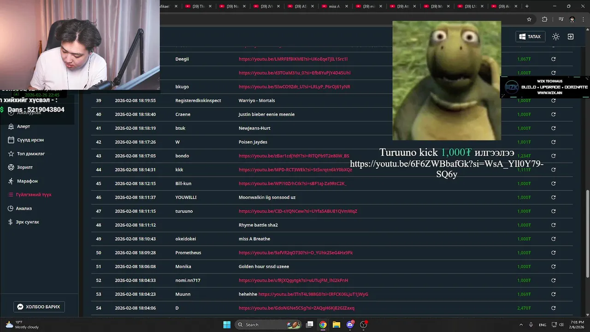Image resolution: width=590 pixels, height=332 pixels.
Task: Refresh row 40 from Craene
Action: [553, 114]
